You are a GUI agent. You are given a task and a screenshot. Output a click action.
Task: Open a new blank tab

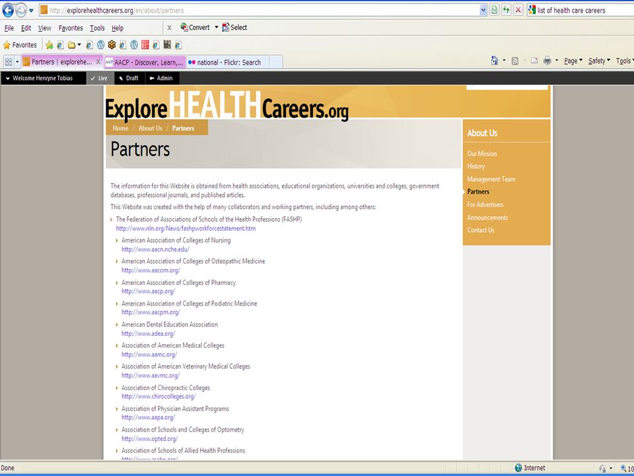276,62
